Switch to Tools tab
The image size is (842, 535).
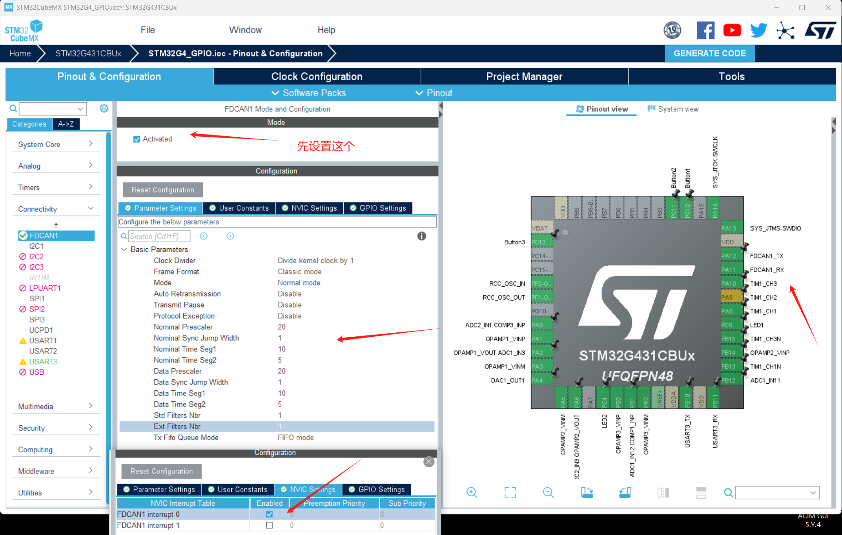click(732, 77)
